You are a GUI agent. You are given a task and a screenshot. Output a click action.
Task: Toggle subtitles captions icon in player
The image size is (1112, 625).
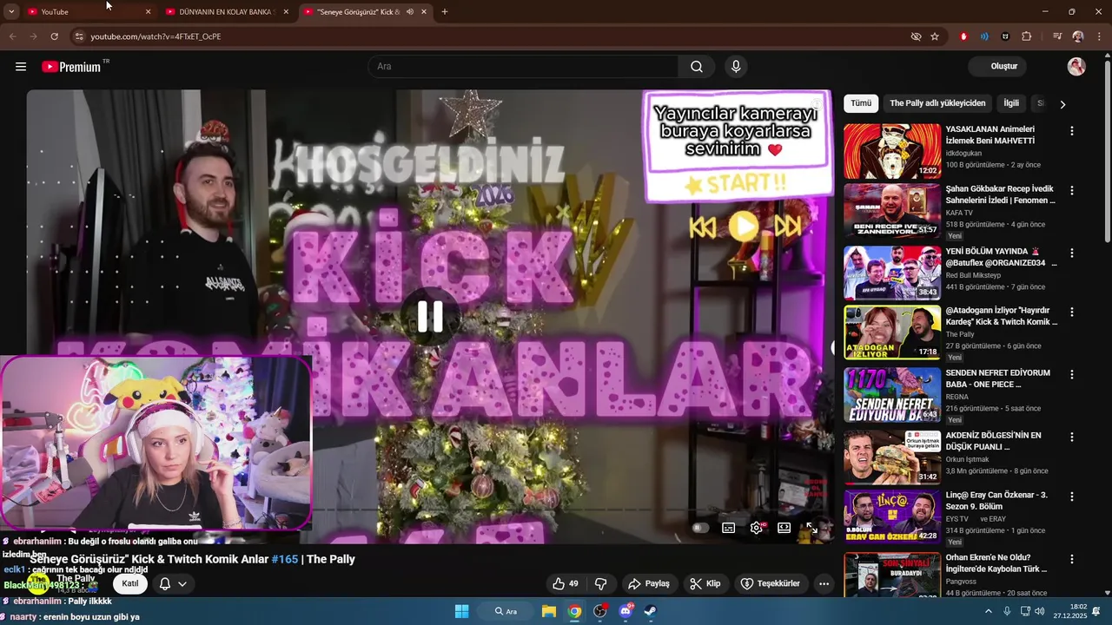pyautogui.click(x=729, y=528)
